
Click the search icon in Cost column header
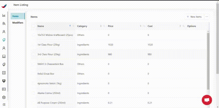[x=184, y=26]
